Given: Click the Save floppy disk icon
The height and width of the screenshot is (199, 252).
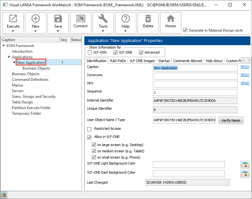Looking at the screenshot, I should click(x=58, y=19).
